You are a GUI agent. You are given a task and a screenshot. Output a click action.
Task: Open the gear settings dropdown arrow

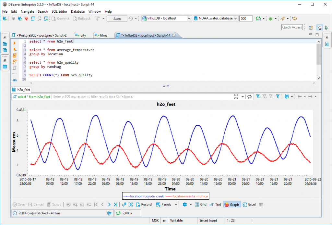click(191, 205)
